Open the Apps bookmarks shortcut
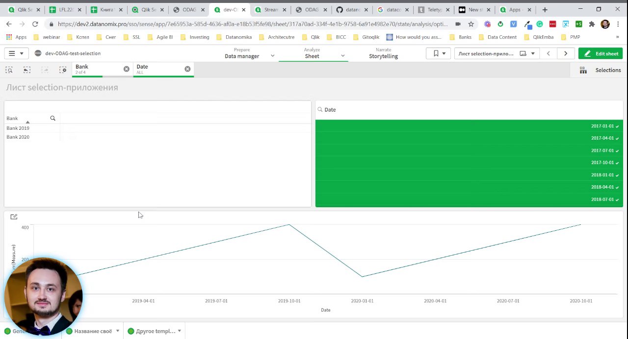 pyautogui.click(x=16, y=37)
